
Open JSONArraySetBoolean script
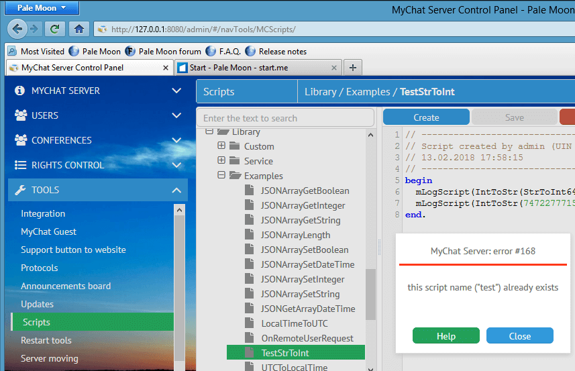(x=305, y=250)
